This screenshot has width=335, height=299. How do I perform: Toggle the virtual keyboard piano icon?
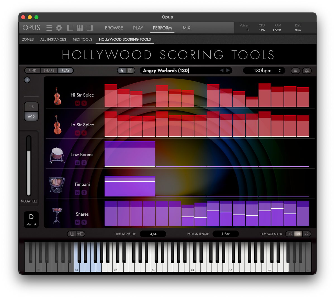80,28
